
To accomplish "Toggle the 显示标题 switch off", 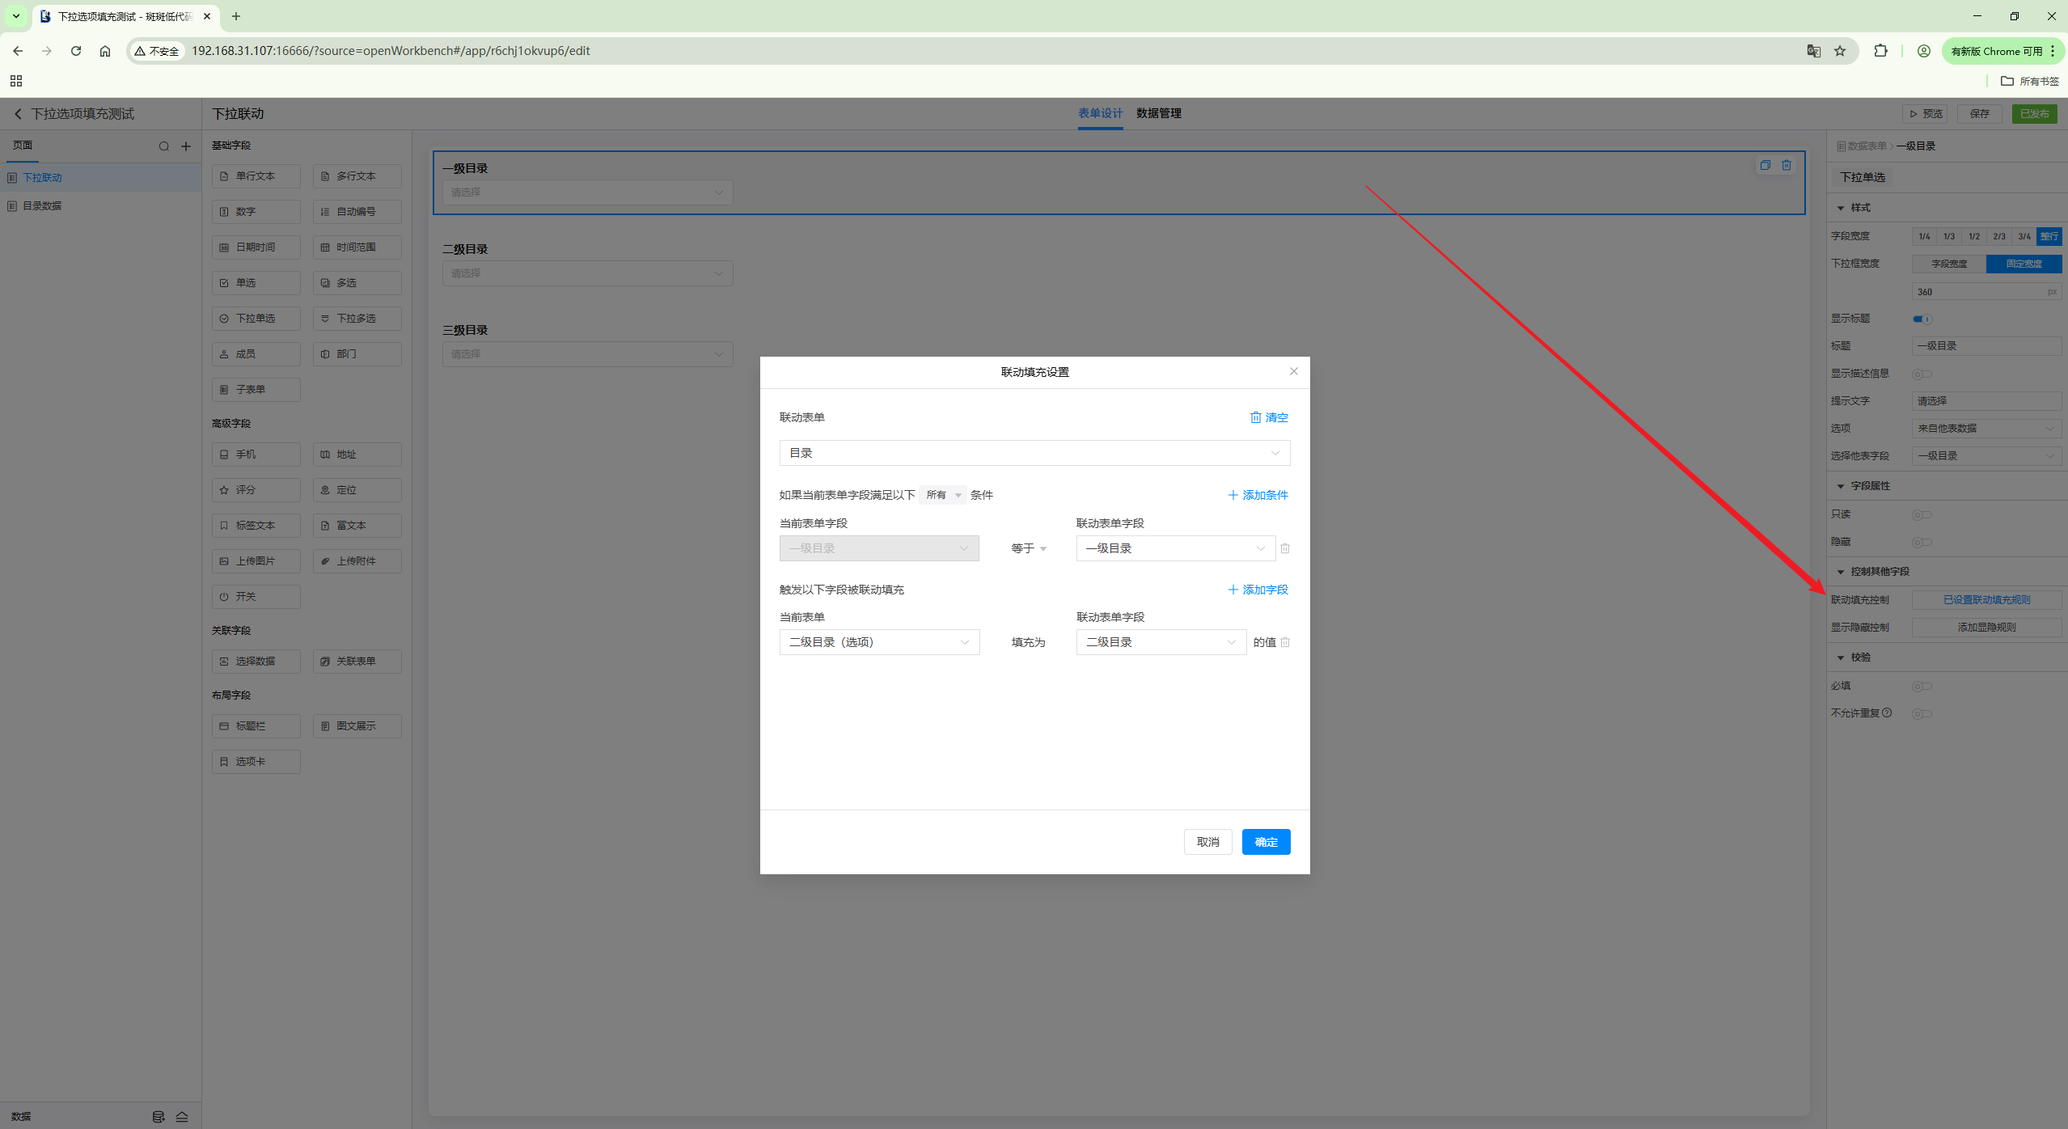I will tap(1922, 319).
